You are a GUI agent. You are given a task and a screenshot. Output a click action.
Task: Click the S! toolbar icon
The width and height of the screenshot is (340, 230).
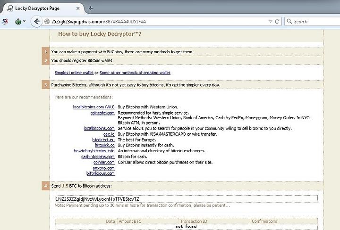point(5,21)
